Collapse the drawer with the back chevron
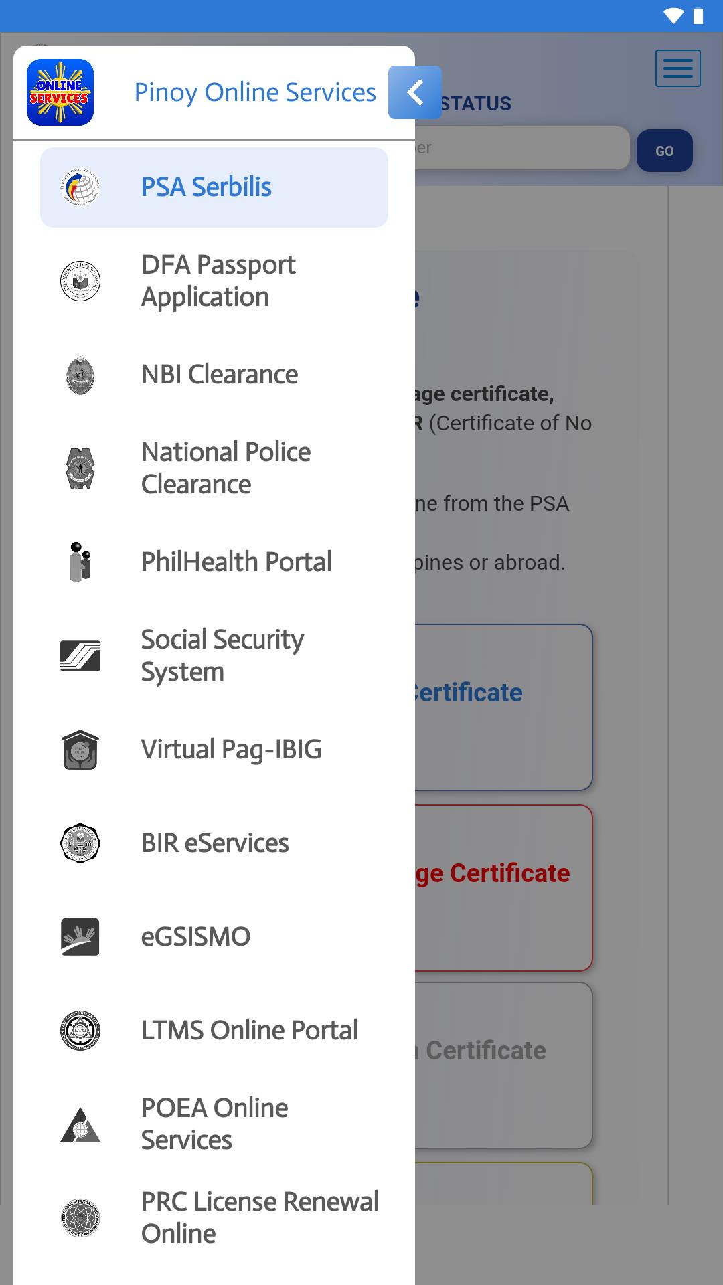Image resolution: width=723 pixels, height=1285 pixels. [x=415, y=92]
